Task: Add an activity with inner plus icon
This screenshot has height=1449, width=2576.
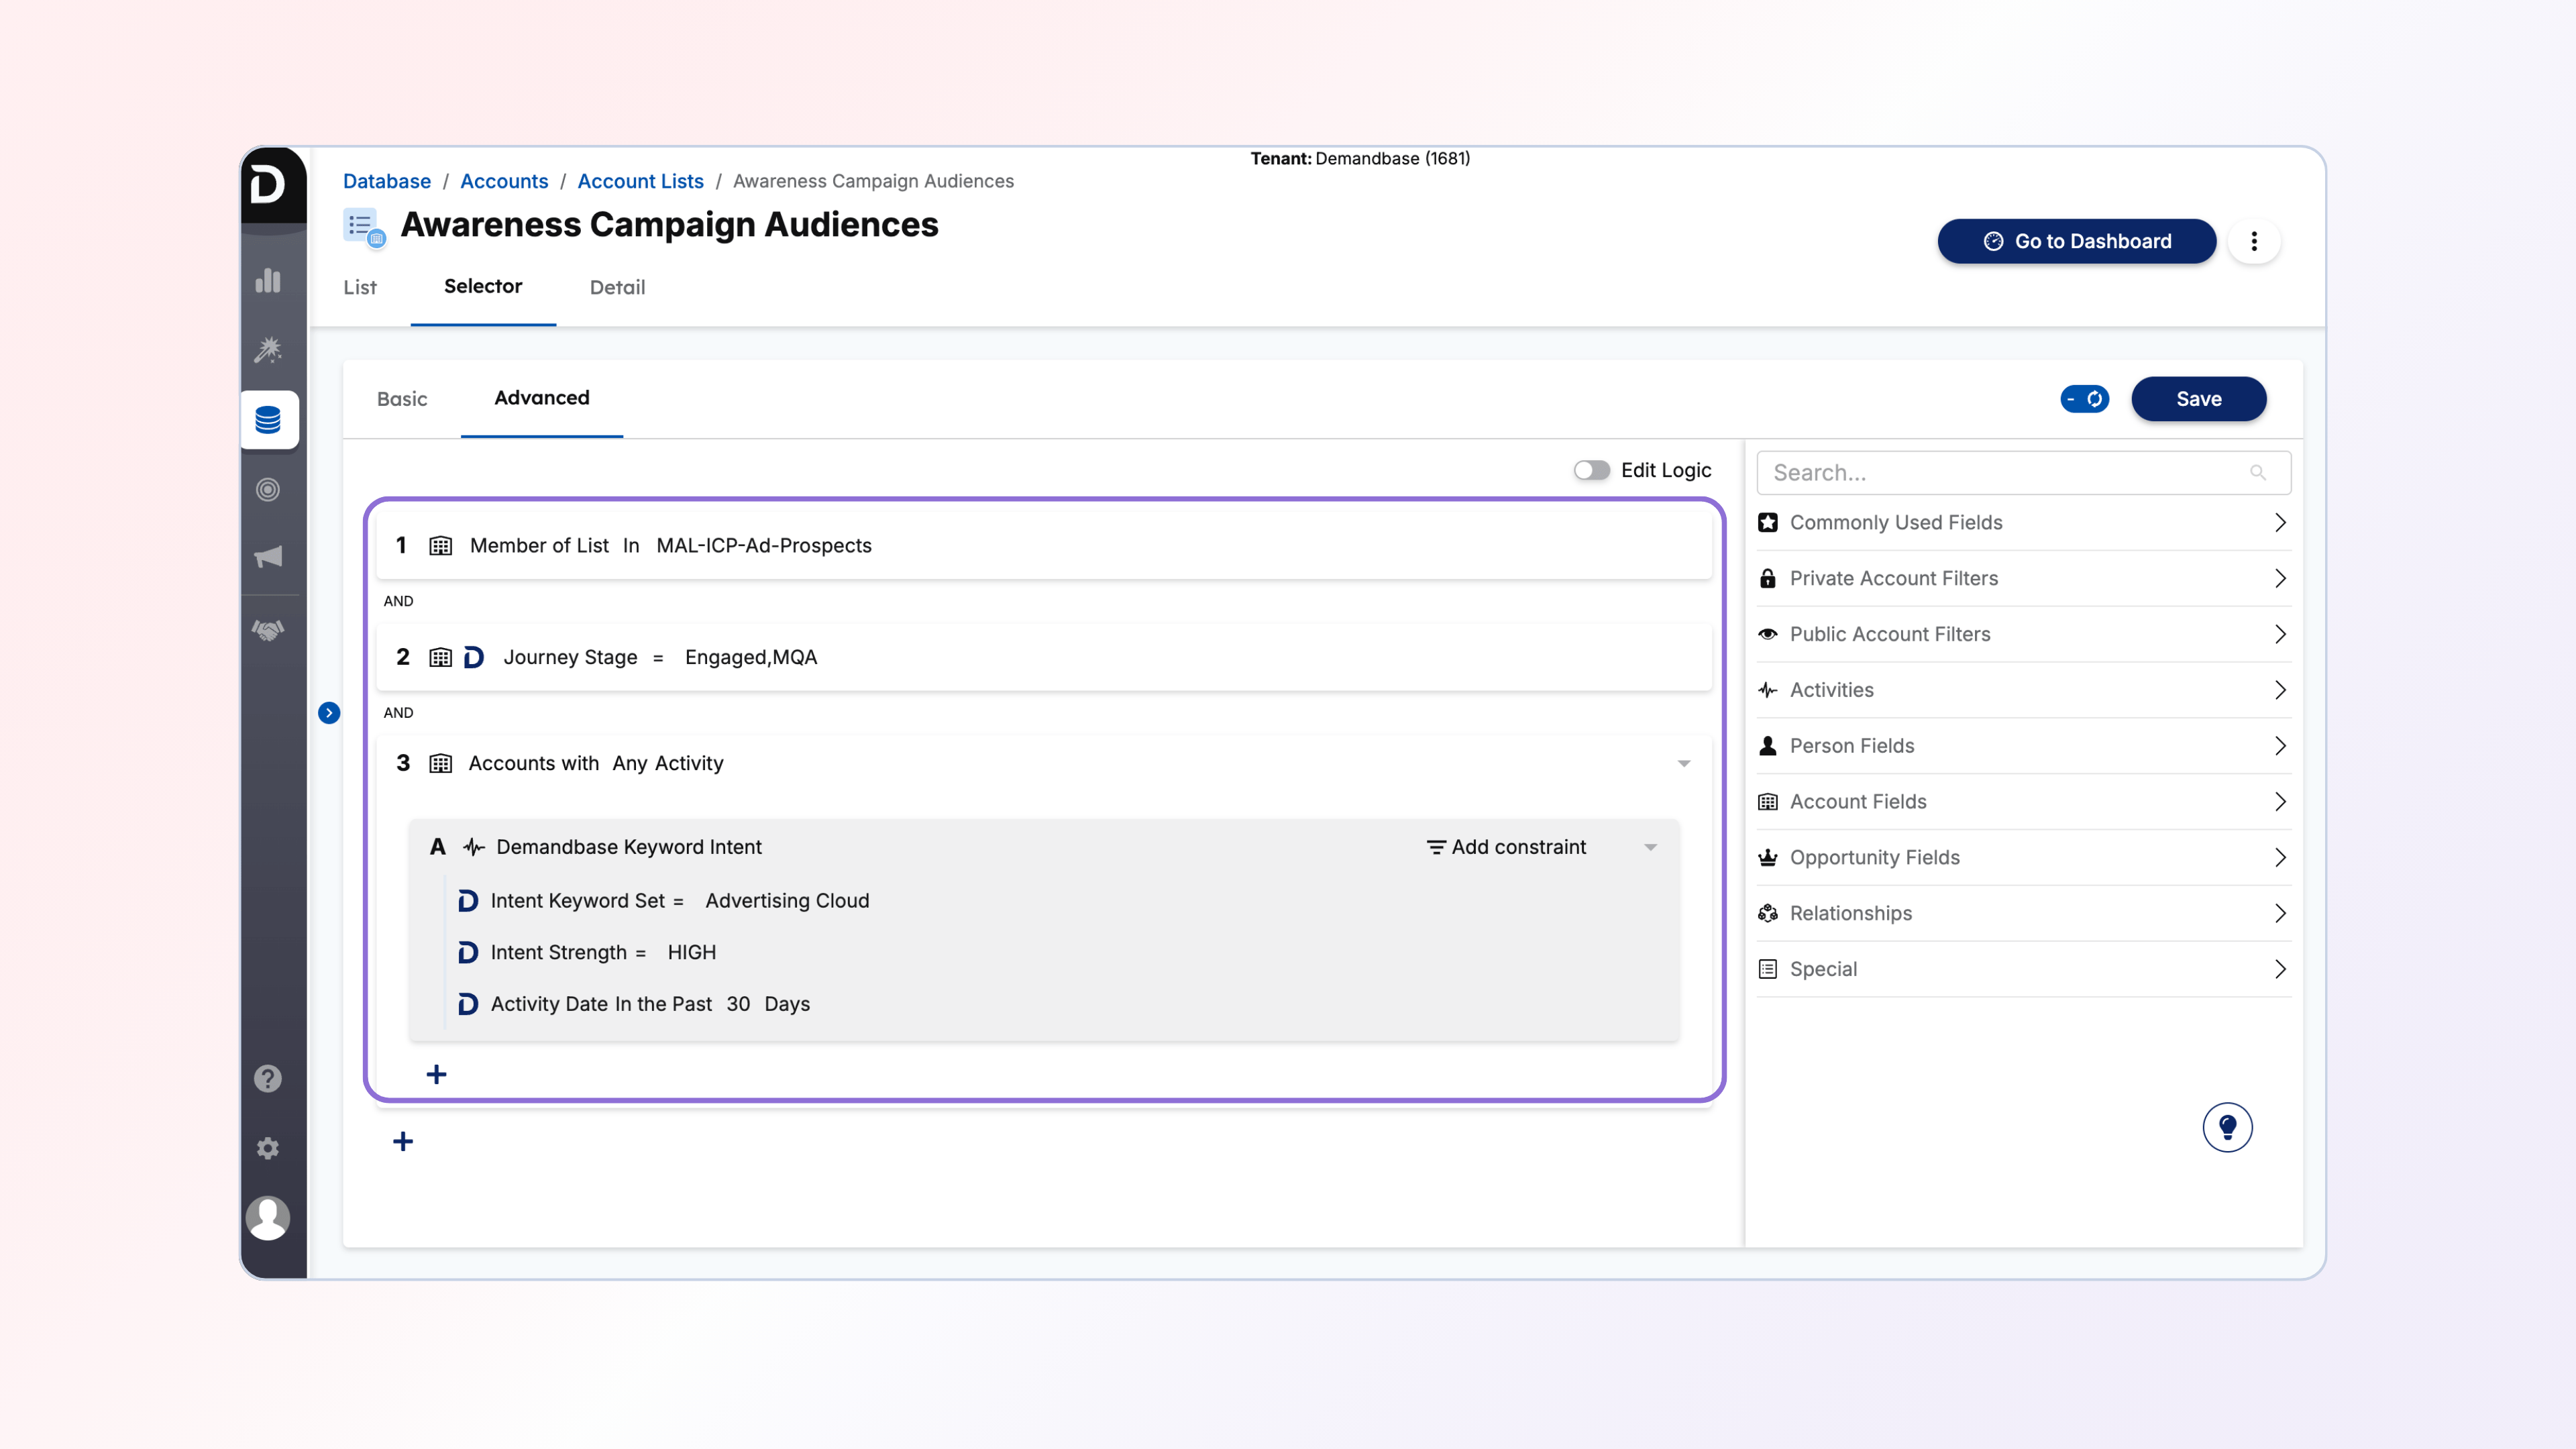Action: 436,1075
